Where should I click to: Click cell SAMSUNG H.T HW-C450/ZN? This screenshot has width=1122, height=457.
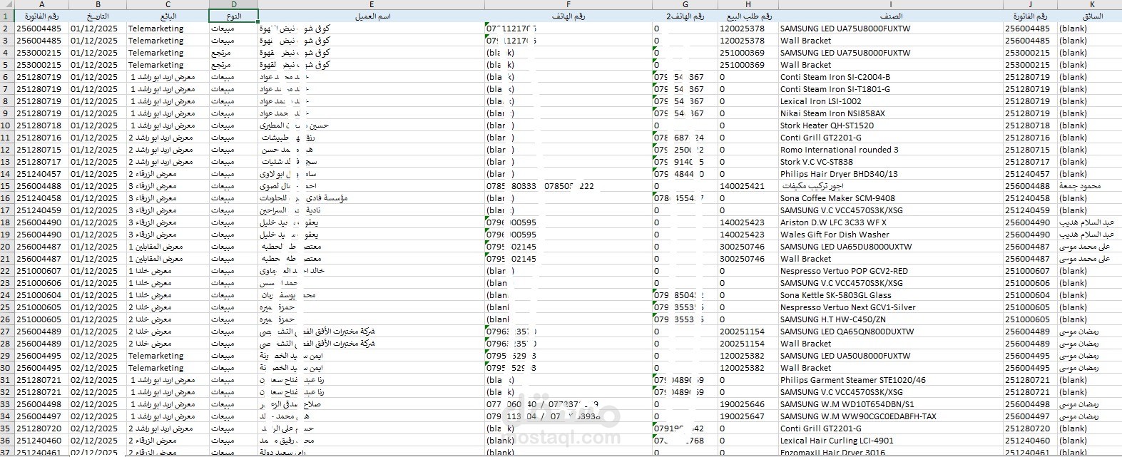click(891, 319)
